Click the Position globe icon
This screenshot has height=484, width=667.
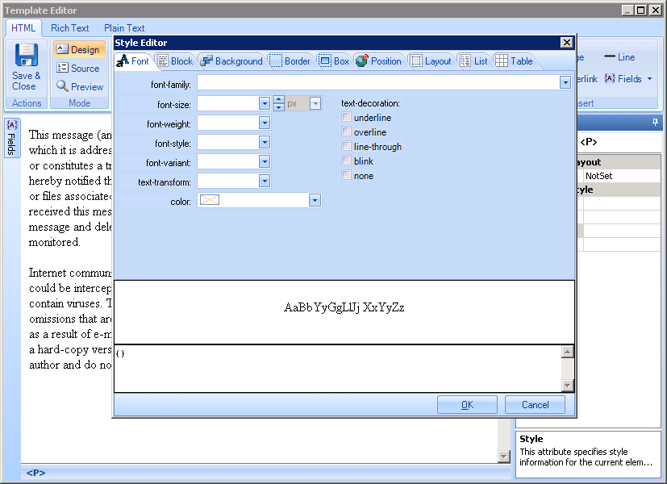pyautogui.click(x=361, y=60)
